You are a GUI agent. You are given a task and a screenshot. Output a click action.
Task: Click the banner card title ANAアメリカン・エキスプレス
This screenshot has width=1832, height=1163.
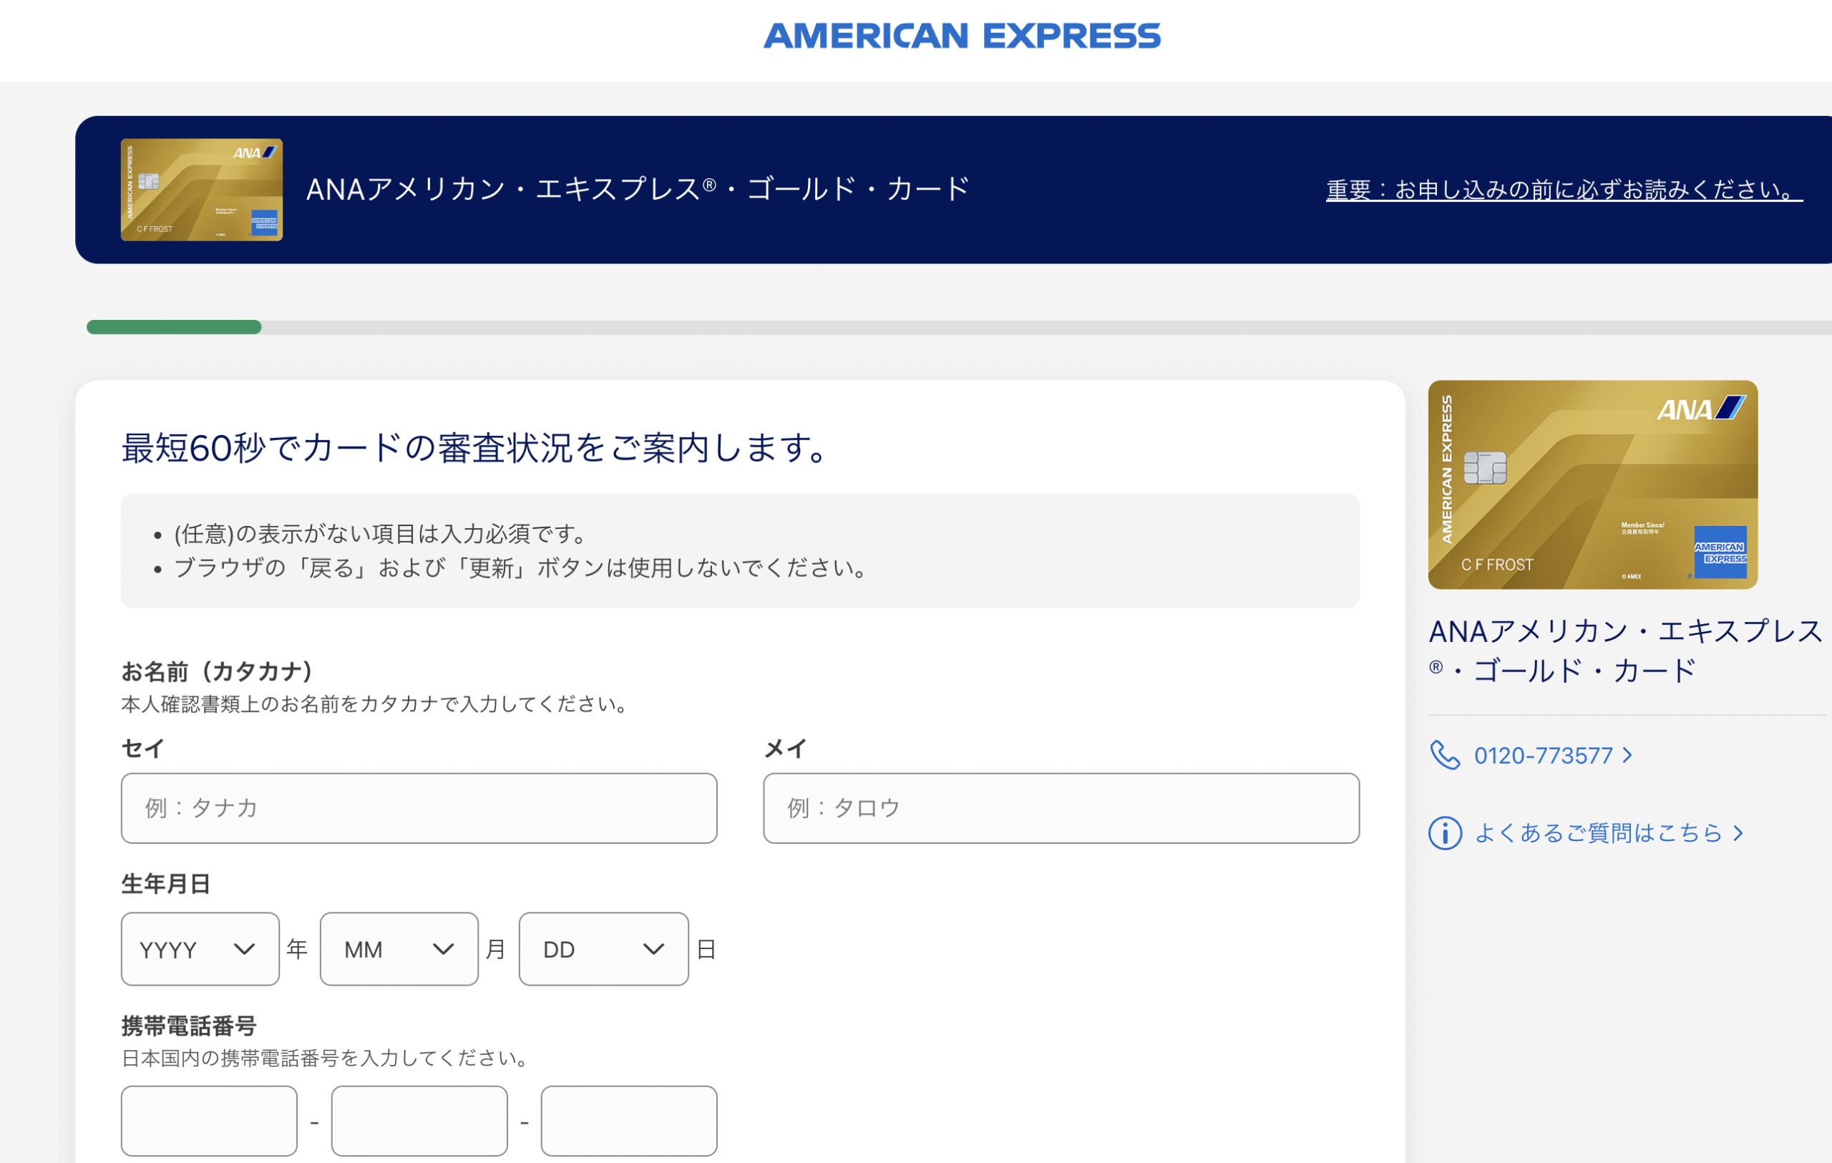638,190
